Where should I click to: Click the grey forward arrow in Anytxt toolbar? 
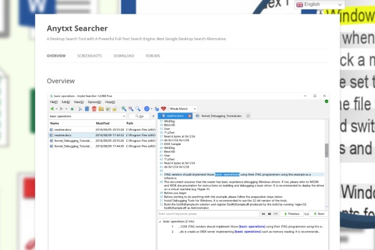click(x=61, y=109)
